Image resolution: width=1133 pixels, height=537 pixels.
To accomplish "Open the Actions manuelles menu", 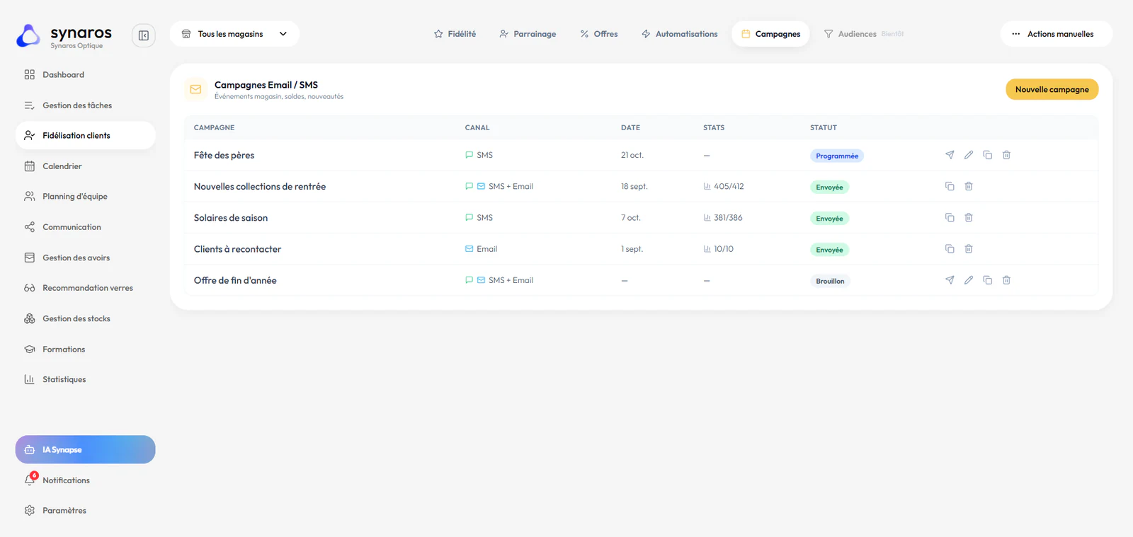I will click(1056, 34).
